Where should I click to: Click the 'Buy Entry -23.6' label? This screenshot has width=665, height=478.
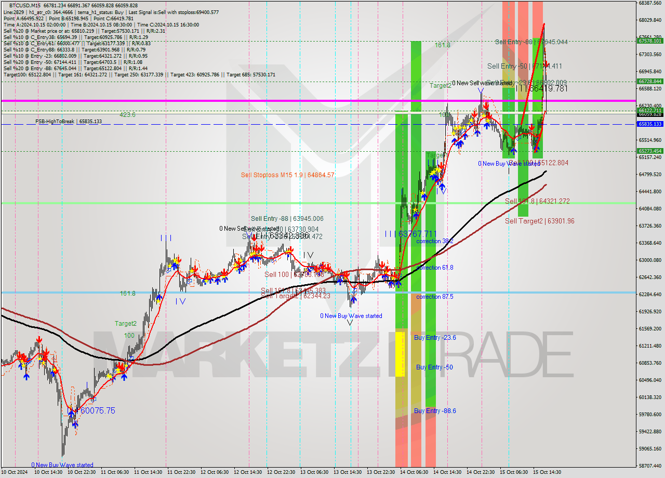[435, 338]
